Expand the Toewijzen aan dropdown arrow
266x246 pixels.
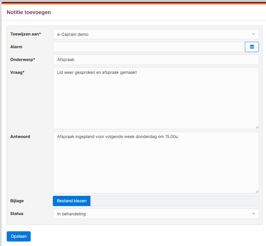[x=254, y=34]
